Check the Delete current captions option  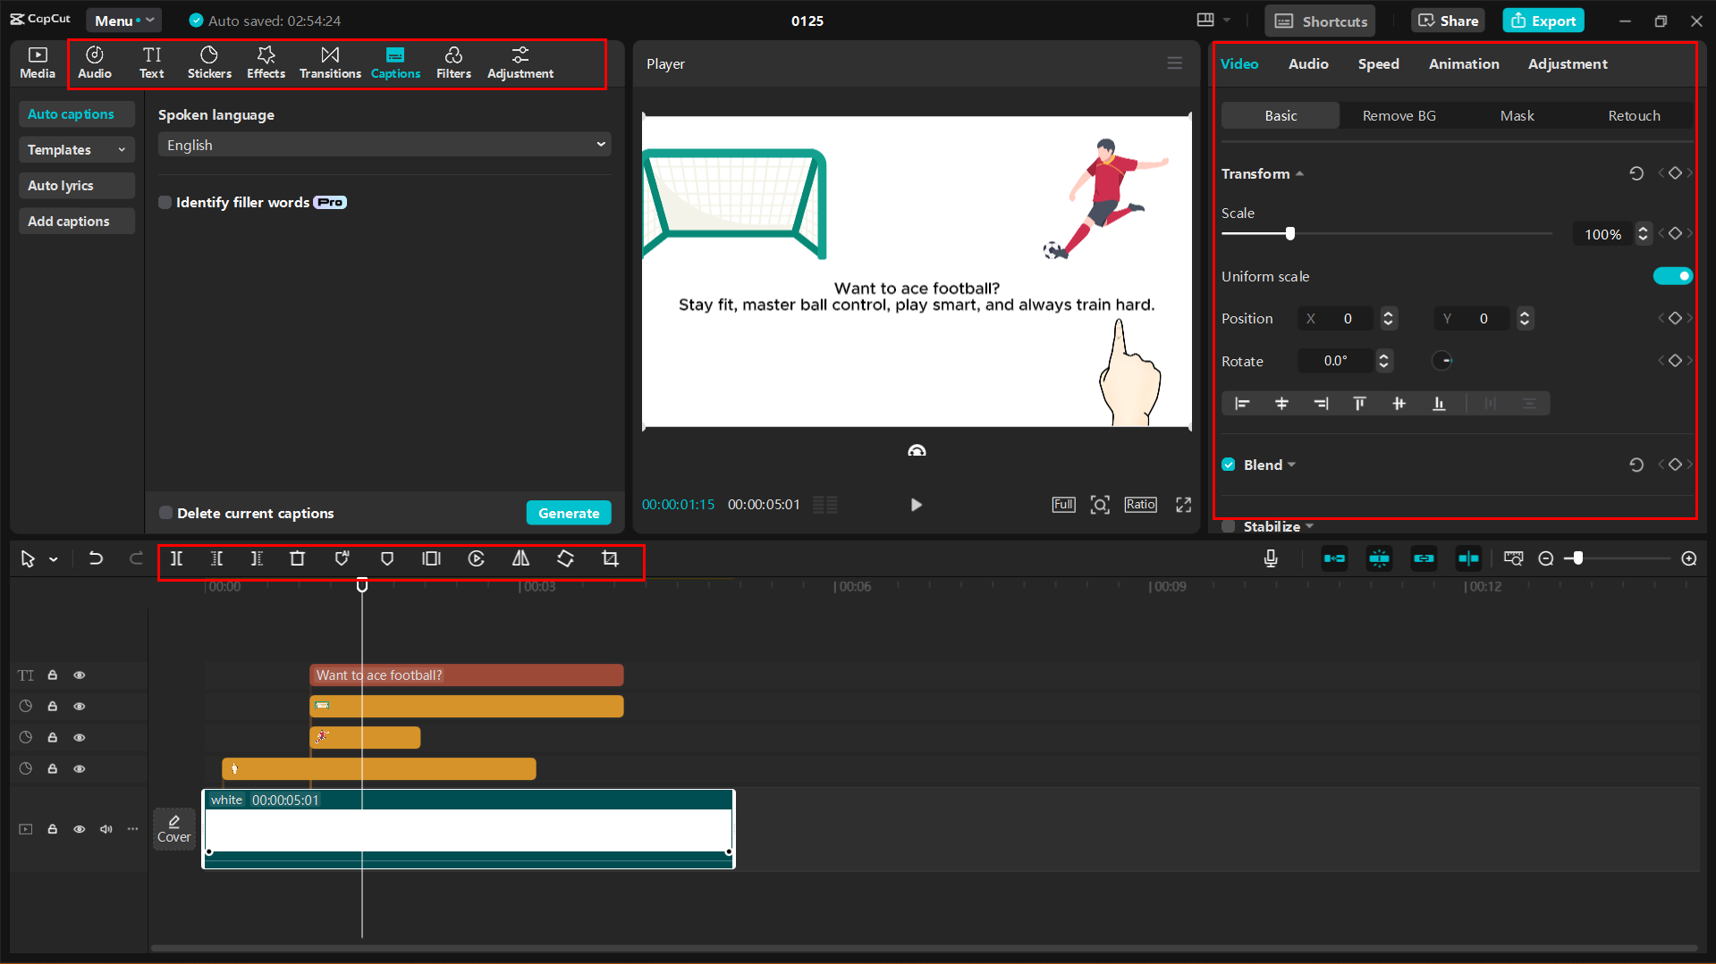(x=165, y=513)
